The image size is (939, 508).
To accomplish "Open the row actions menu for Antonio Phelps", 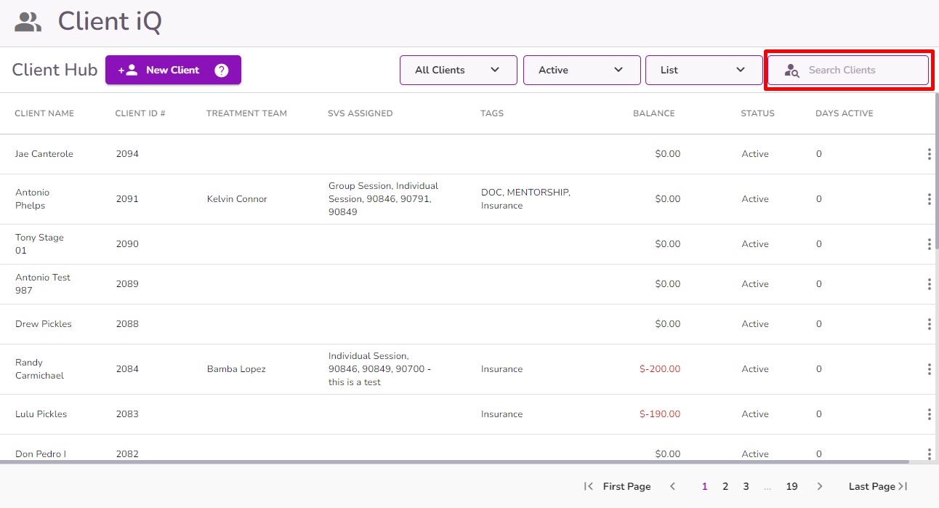I will [x=929, y=198].
